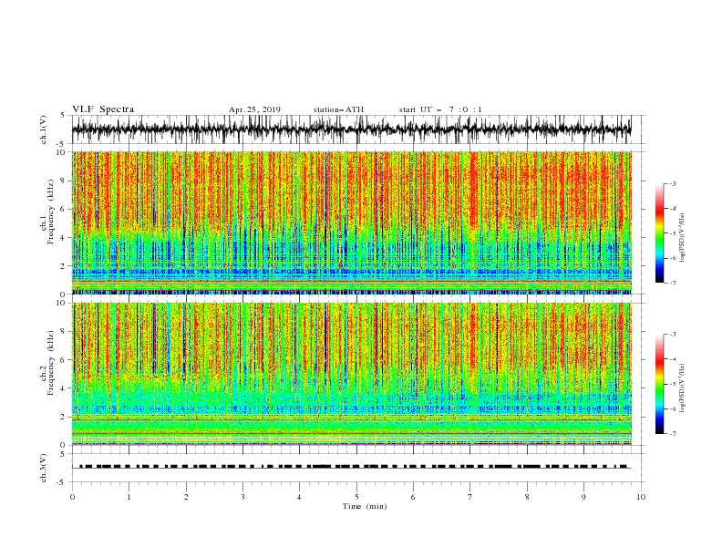This screenshot has height=558, width=722.
Task: Click the "4" kHz tick on ch.1 spectrogram
Action: (x=63, y=238)
